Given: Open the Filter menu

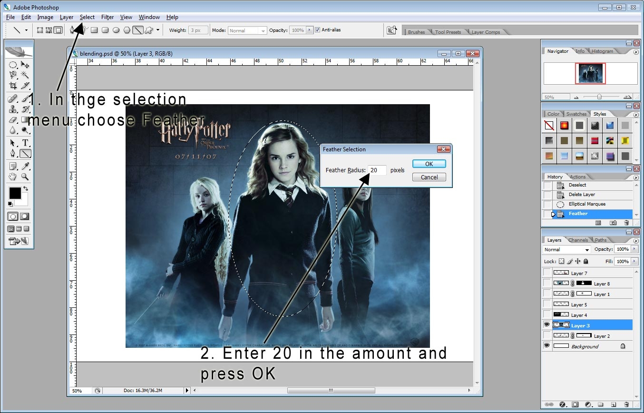Looking at the screenshot, I should pos(107,17).
